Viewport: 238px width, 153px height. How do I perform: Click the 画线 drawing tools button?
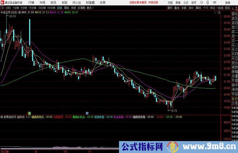coord(198,8)
